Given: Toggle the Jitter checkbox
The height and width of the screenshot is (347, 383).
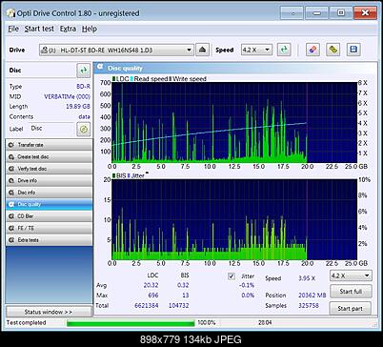Looking at the screenshot, I should click(232, 276).
